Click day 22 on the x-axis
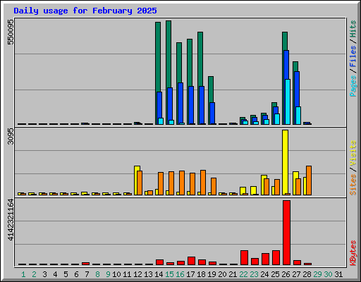The width and height of the screenshot is (361, 282). point(243,274)
